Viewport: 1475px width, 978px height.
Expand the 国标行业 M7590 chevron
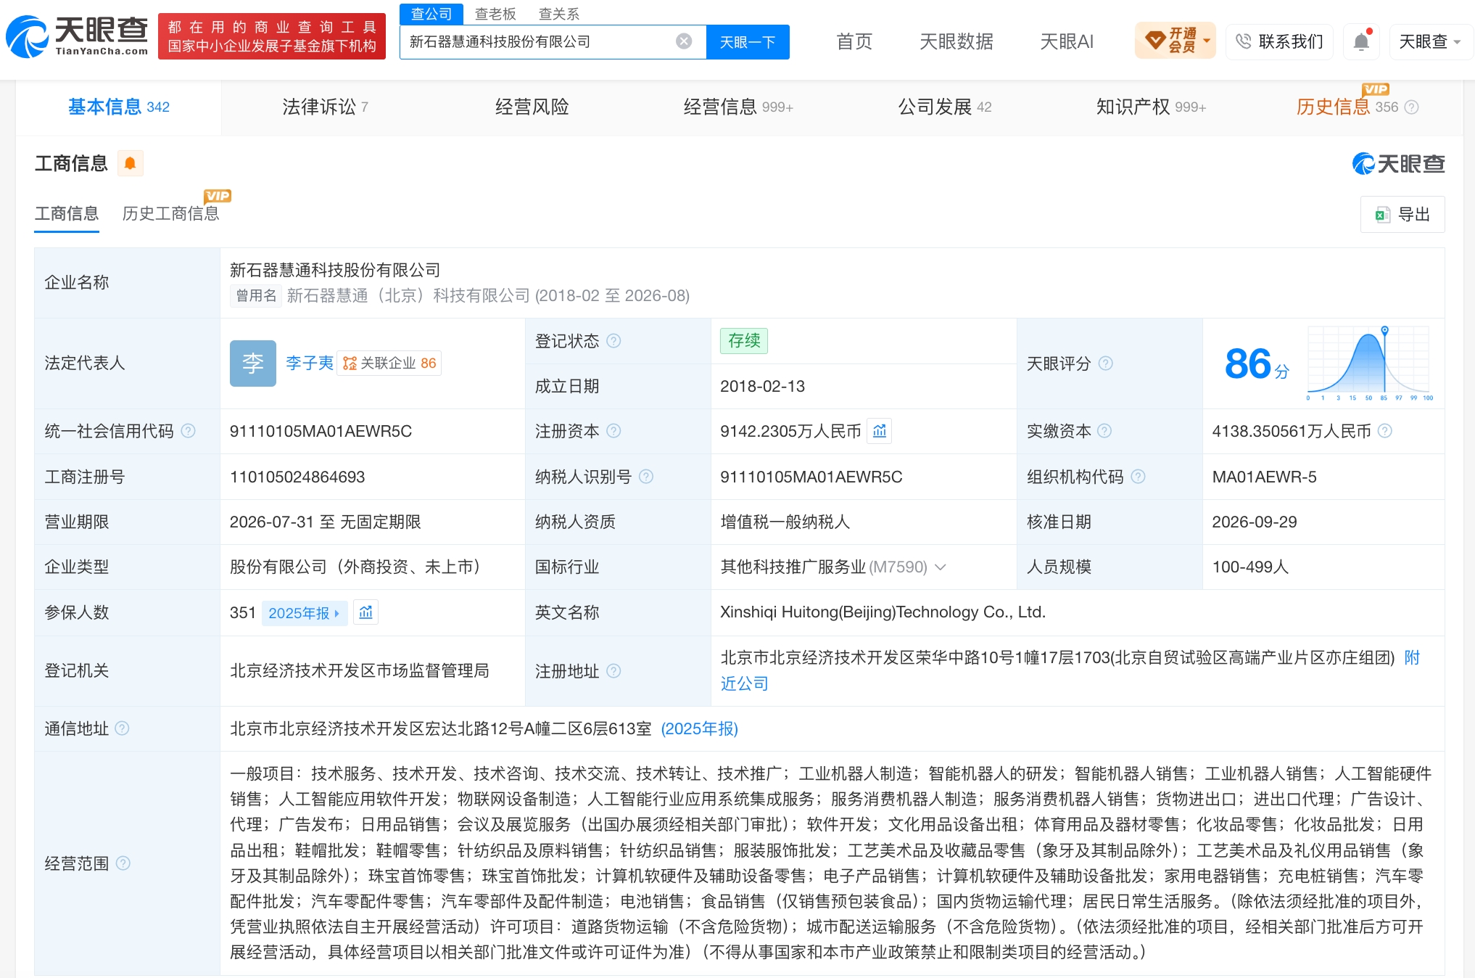[941, 567]
